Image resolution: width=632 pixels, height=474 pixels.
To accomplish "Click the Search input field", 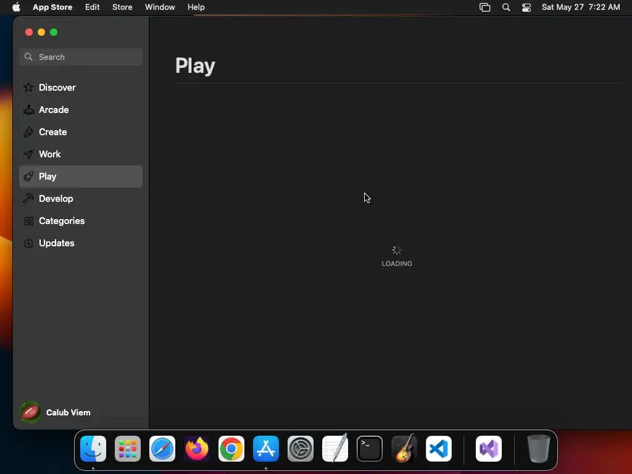I will click(81, 57).
